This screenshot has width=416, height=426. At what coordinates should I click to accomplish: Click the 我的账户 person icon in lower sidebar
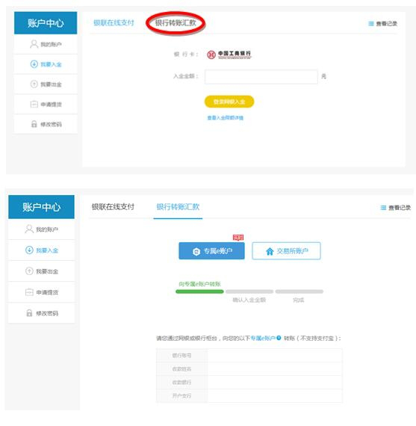coord(29,229)
